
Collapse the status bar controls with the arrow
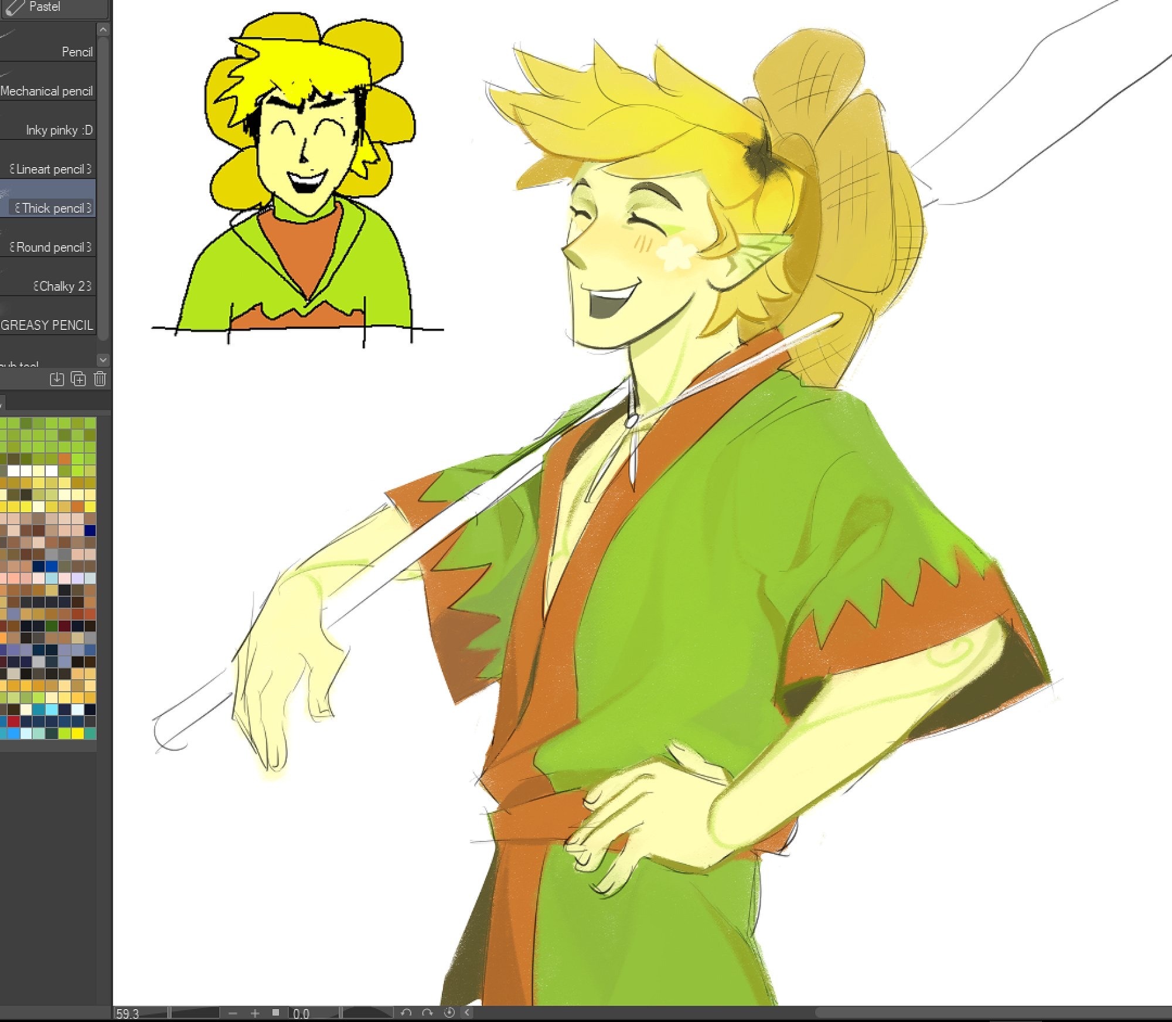(x=468, y=1013)
